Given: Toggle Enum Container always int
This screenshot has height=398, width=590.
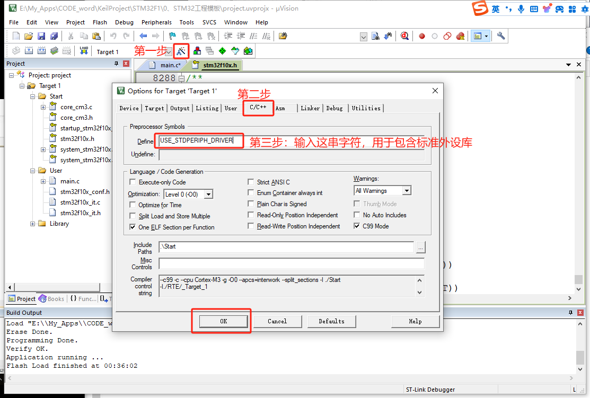Looking at the screenshot, I should coord(251,192).
